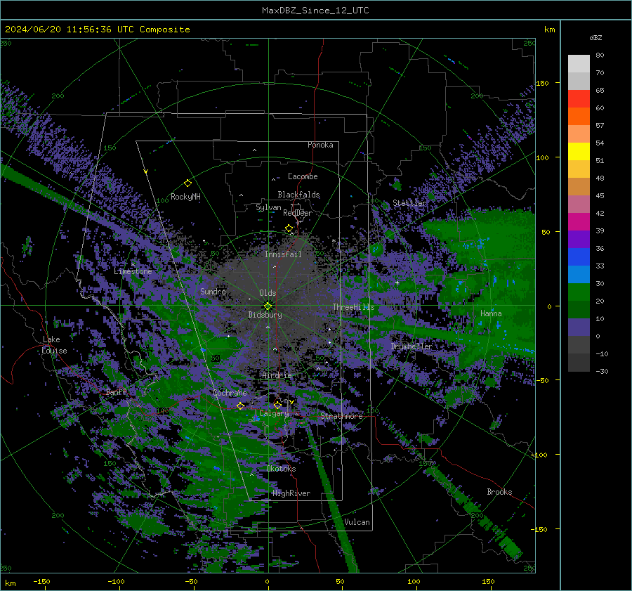Click the -30 value on the dBZ scale

pyautogui.click(x=602, y=372)
